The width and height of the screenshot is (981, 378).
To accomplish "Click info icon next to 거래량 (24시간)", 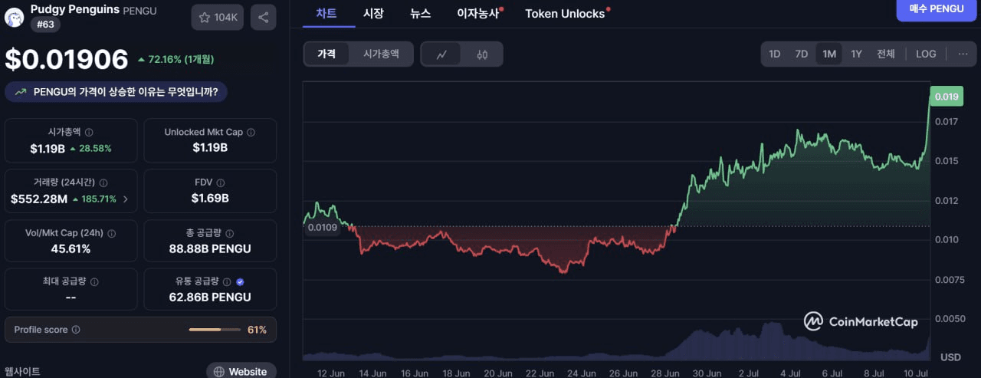I will tap(103, 182).
